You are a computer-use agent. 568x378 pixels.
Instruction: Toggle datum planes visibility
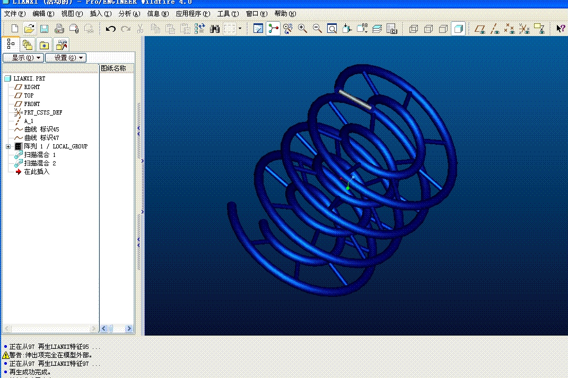pos(480,29)
